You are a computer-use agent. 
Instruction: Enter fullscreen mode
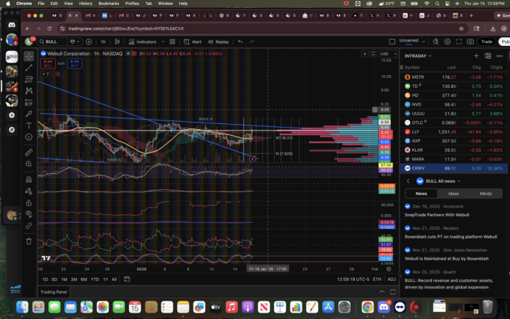(x=458, y=42)
